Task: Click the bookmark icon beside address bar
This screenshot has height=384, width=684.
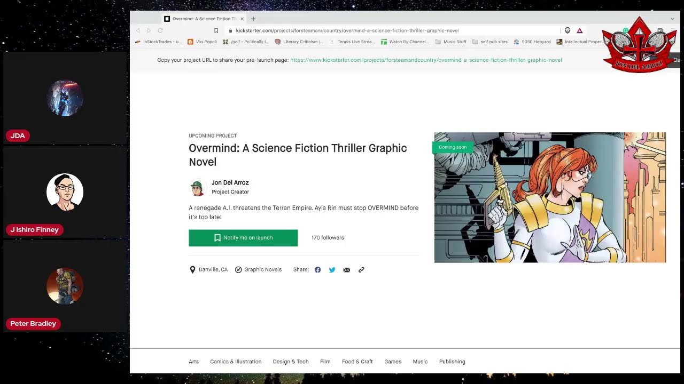Action: pyautogui.click(x=216, y=30)
